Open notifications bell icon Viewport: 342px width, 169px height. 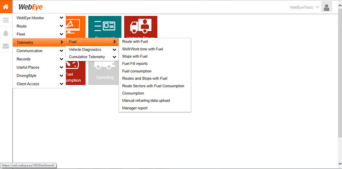coord(6,33)
